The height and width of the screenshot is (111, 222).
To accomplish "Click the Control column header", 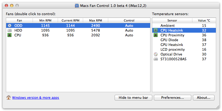I will [x=129, y=20].
